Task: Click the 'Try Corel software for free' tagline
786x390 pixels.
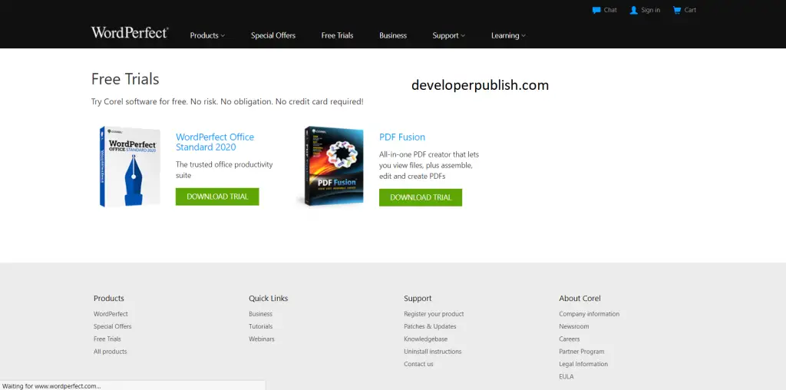Action: pyautogui.click(x=227, y=101)
